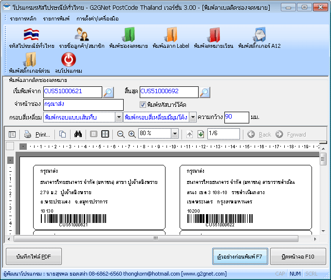Click the printer icon in preview toolbar
The height and width of the screenshot is (280, 331).
click(x=28, y=134)
